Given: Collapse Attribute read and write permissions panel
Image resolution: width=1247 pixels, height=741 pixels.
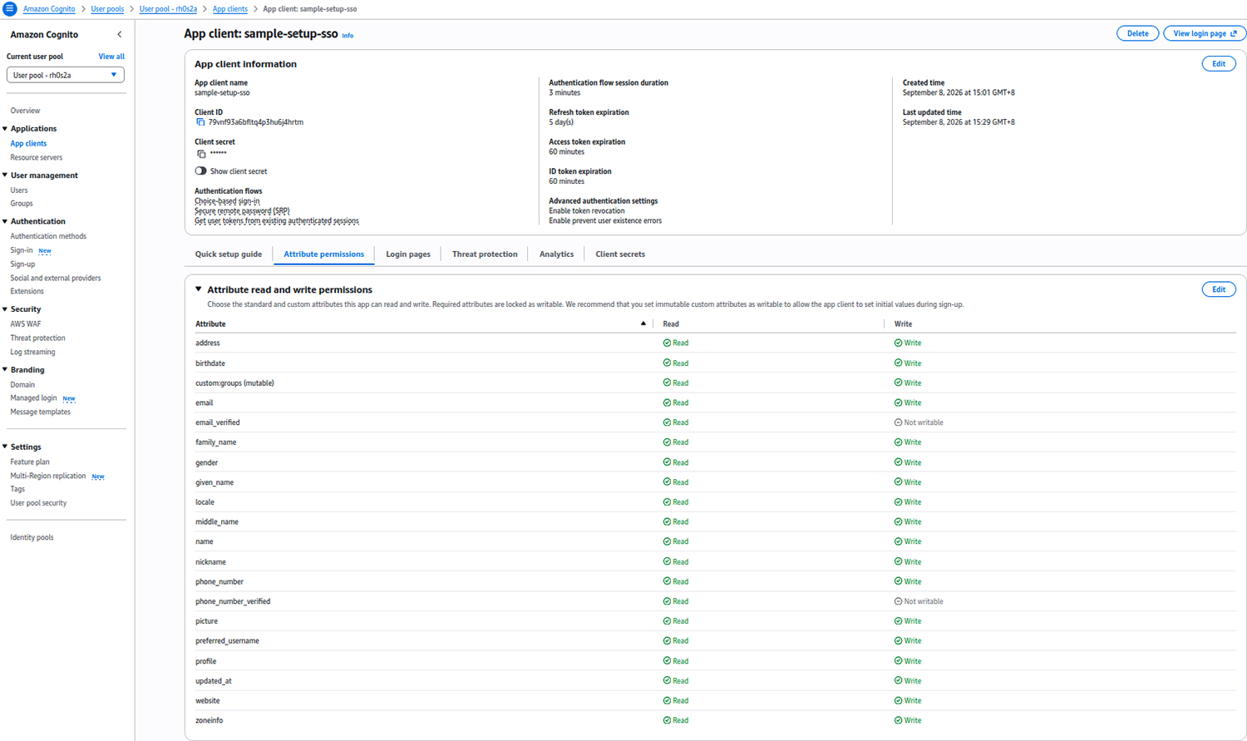Looking at the screenshot, I should [198, 289].
